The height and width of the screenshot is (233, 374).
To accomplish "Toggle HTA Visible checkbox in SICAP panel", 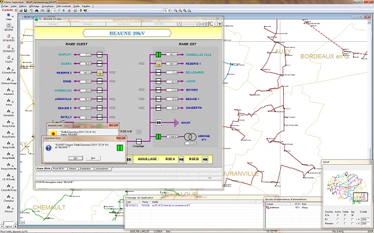I will [345, 215].
